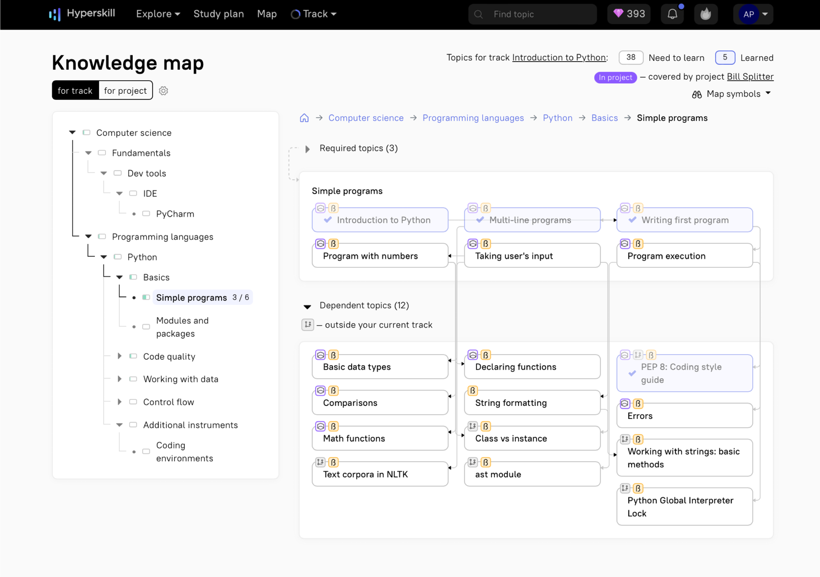Open the streak flame icon
Viewport: 820px width, 577px height.
(706, 14)
